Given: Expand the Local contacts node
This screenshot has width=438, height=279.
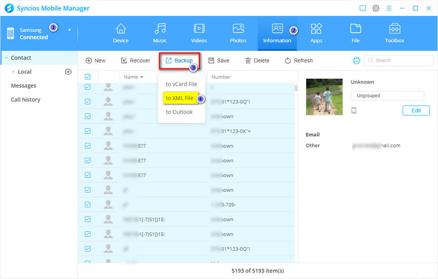Looking at the screenshot, I should (x=13, y=72).
